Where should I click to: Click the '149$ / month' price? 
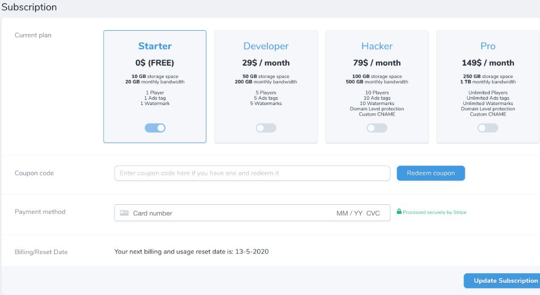click(x=488, y=63)
